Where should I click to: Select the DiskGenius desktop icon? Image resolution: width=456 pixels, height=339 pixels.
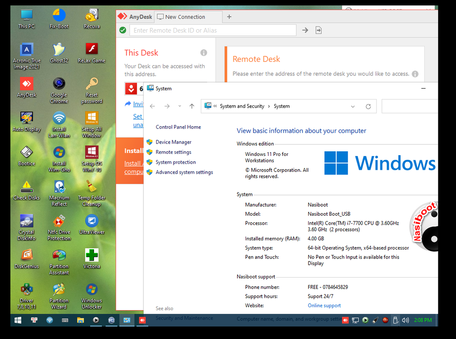click(x=27, y=259)
